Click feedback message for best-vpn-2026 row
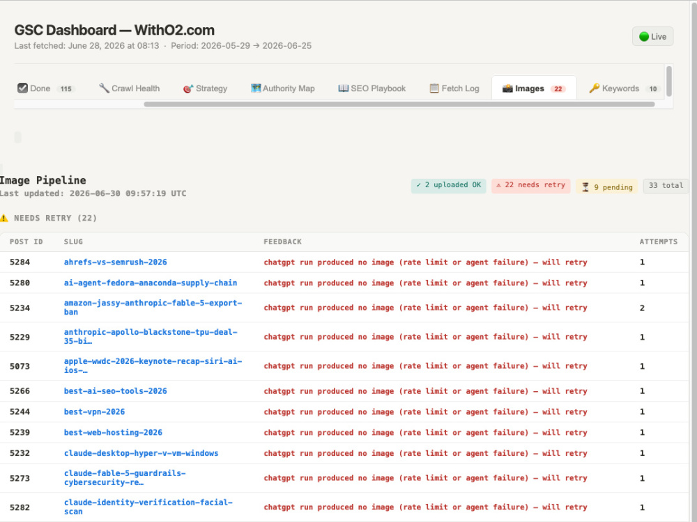 (x=425, y=411)
